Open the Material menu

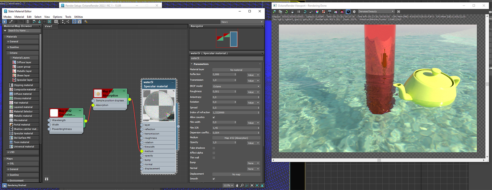pyautogui.click(x=19, y=17)
